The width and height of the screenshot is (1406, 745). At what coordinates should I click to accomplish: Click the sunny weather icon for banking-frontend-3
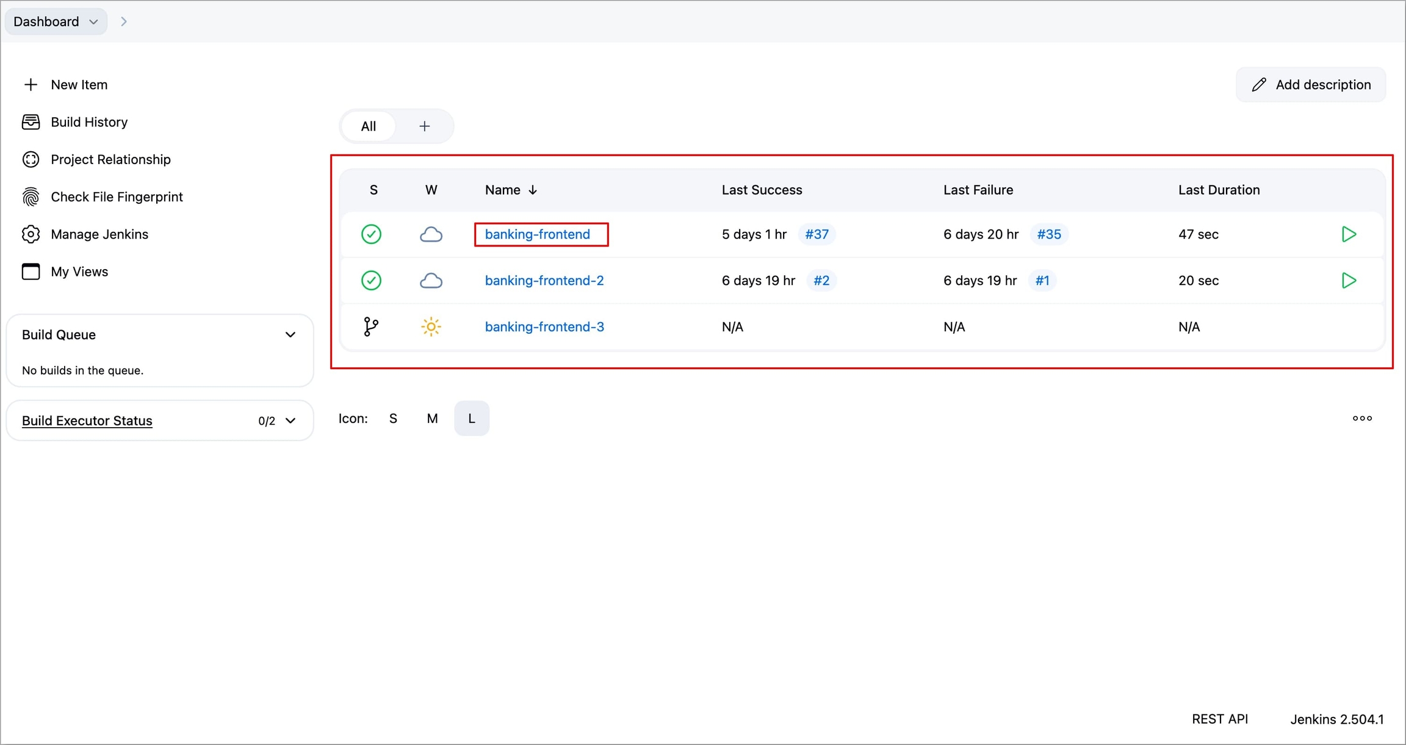[431, 327]
